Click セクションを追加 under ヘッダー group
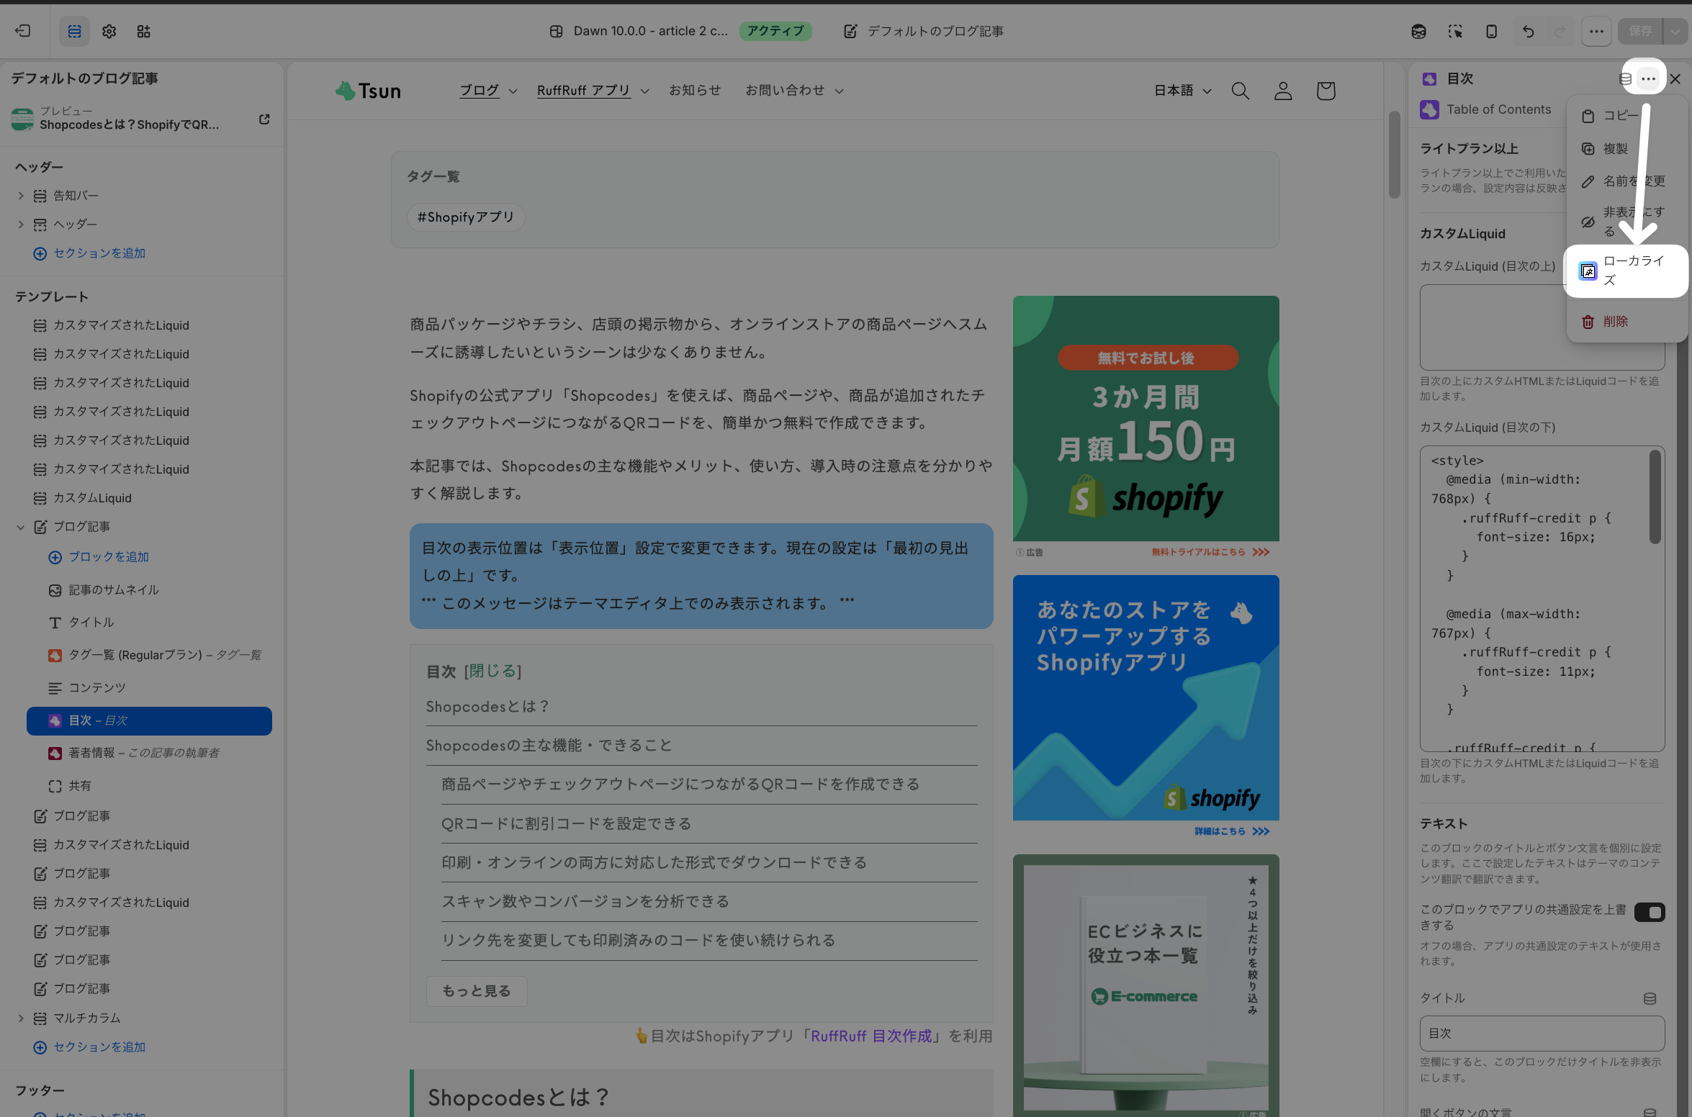This screenshot has width=1692, height=1117. pyautogui.click(x=90, y=253)
